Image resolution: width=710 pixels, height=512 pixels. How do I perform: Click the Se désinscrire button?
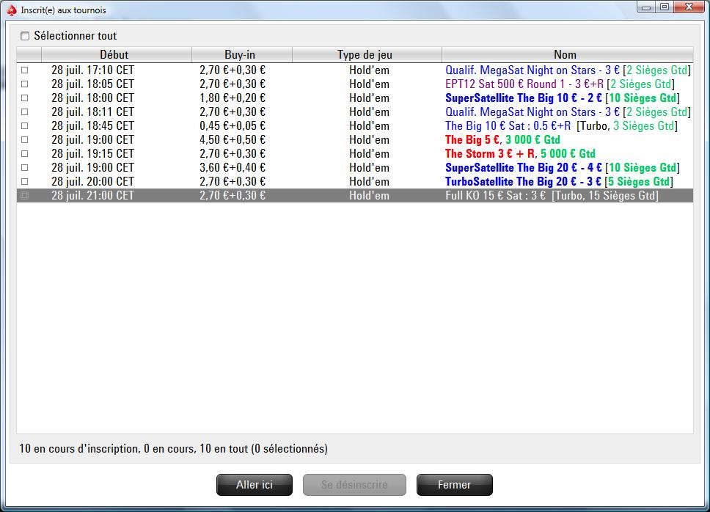point(354,485)
